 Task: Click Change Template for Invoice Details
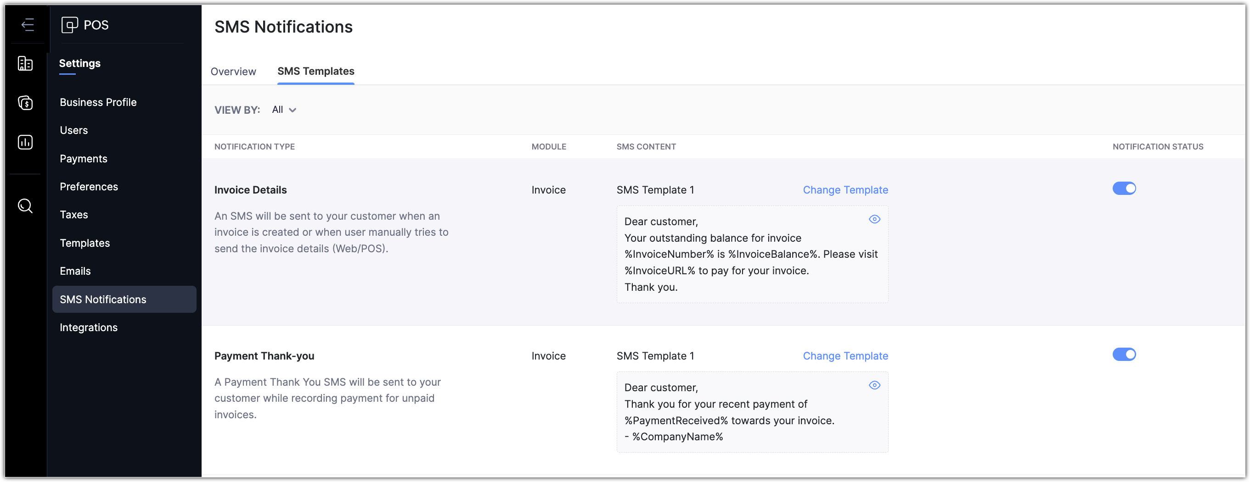pyautogui.click(x=845, y=190)
